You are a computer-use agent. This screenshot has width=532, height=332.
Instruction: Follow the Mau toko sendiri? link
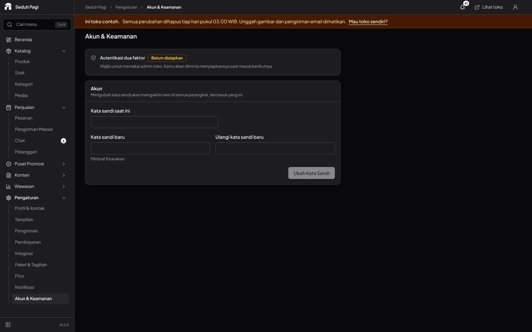(368, 22)
